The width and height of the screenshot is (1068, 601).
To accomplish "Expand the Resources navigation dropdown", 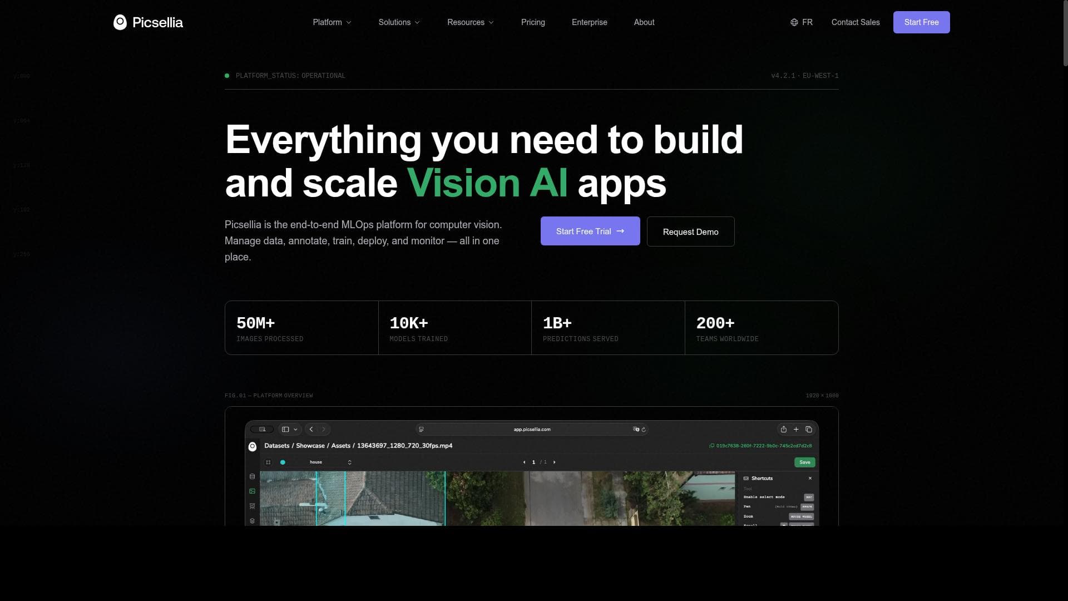I will click(469, 22).
